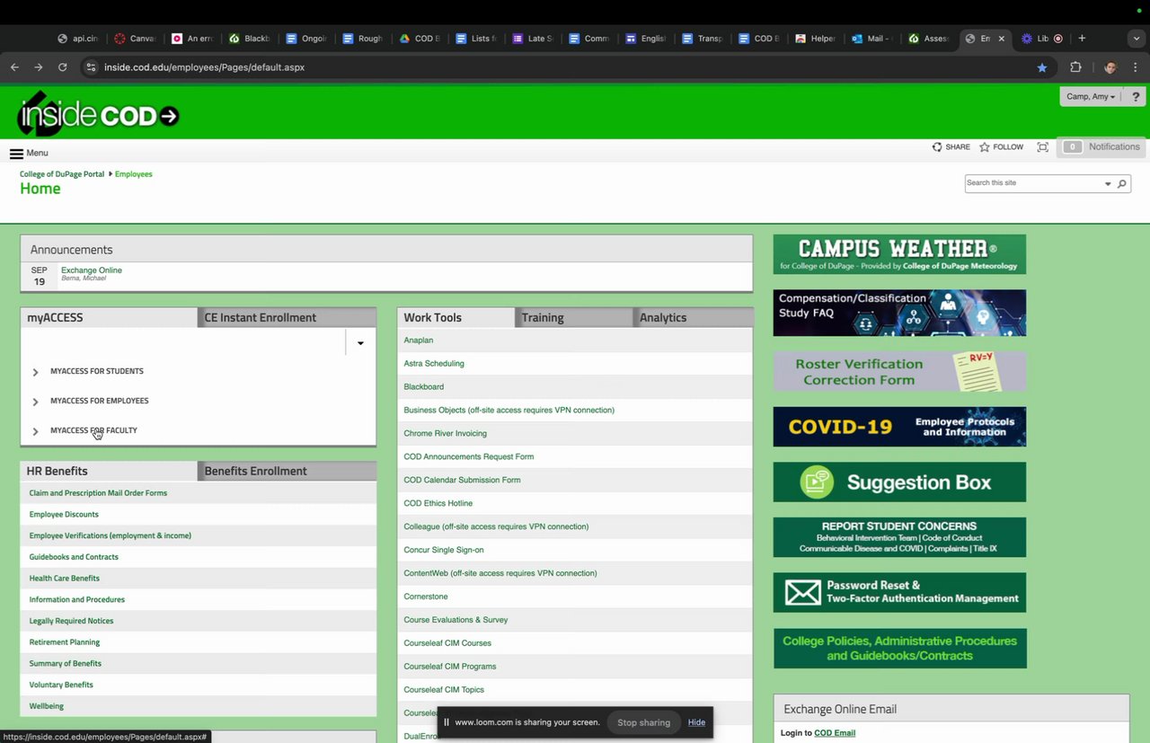Image resolution: width=1150 pixels, height=743 pixels.
Task: Open the Exchange Online announcement
Action: click(92, 270)
